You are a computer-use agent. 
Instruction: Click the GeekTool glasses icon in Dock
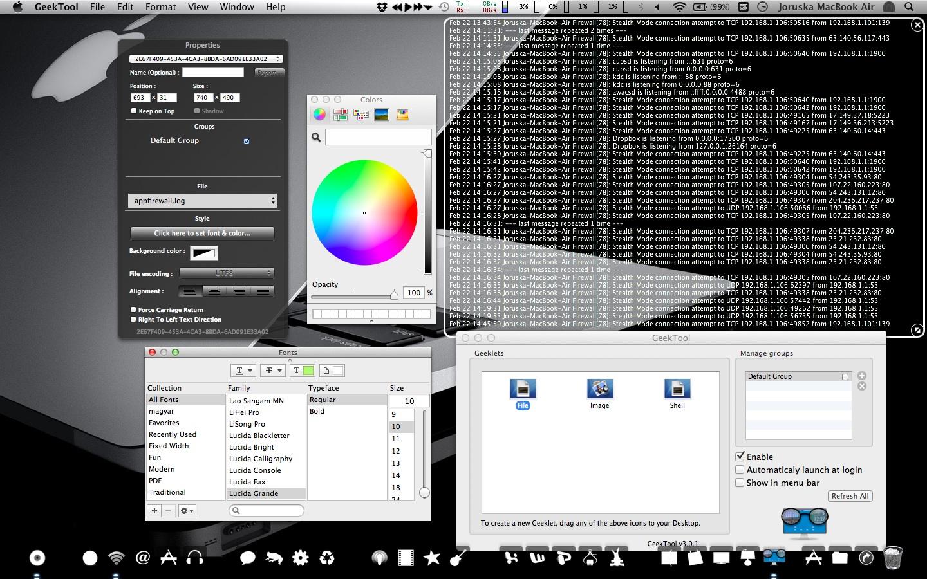774,557
